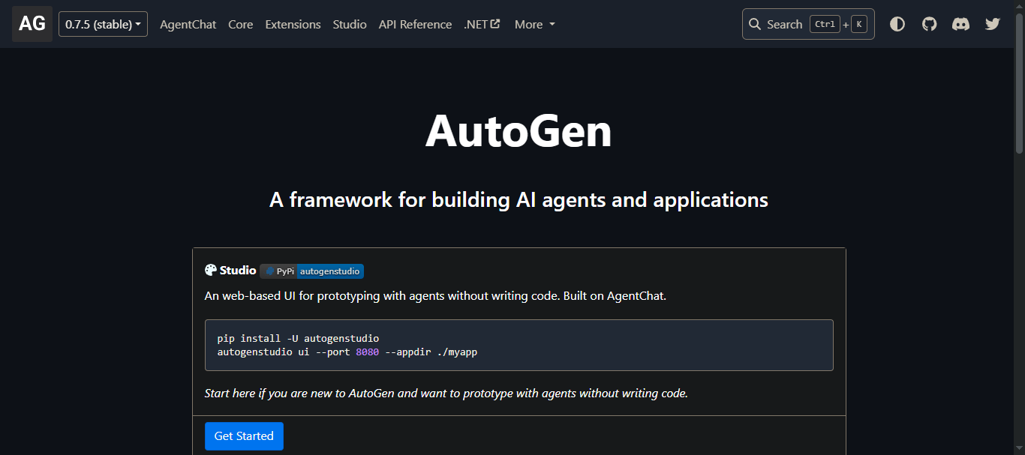Click the 8080 port number text
The width and height of the screenshot is (1025, 455).
coord(368,352)
